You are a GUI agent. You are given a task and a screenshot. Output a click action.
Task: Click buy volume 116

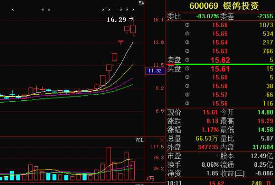[268, 103]
